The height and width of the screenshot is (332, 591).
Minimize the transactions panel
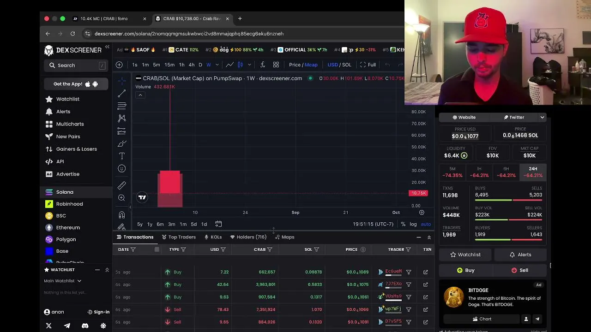click(x=419, y=237)
